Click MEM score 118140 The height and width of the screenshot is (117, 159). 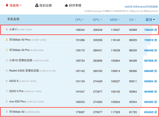coord(115,40)
